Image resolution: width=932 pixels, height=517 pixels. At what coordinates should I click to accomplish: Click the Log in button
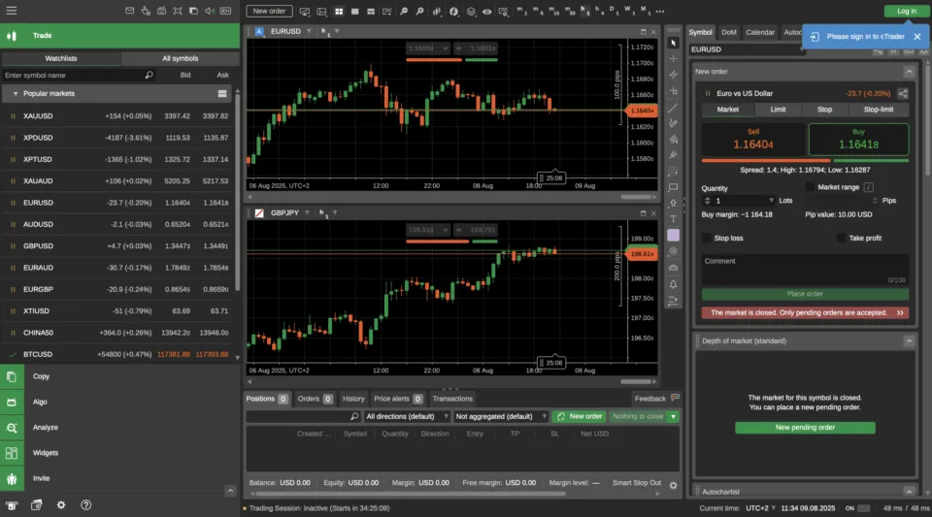(x=906, y=11)
